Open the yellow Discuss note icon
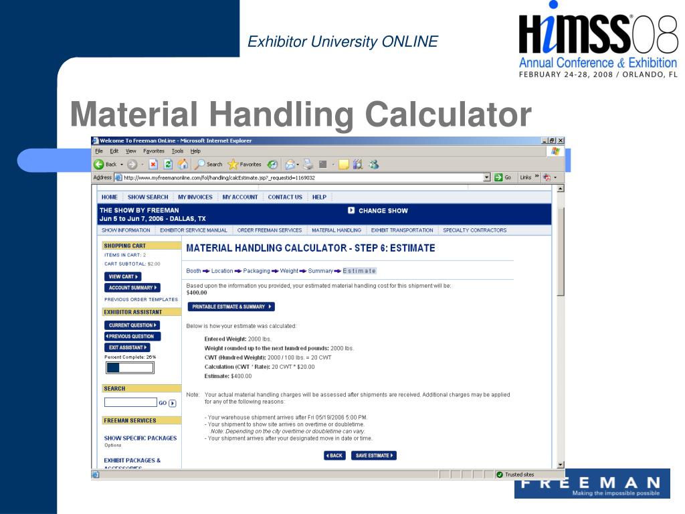685x514 pixels. [x=344, y=165]
